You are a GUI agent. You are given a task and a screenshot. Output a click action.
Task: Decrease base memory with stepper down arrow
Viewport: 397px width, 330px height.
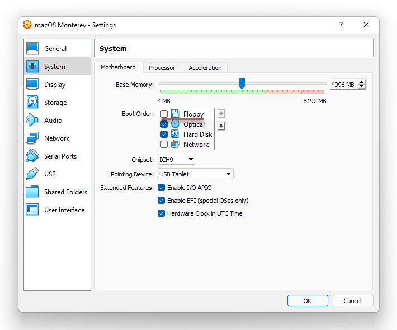(362, 86)
